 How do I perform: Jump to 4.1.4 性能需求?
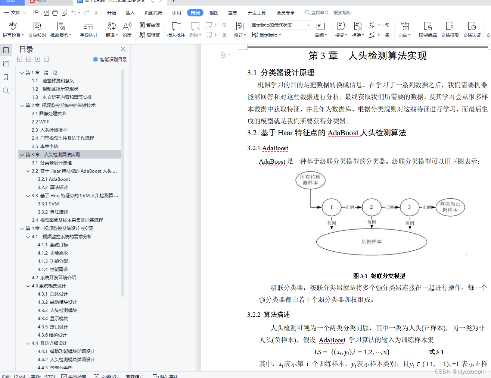(53, 270)
